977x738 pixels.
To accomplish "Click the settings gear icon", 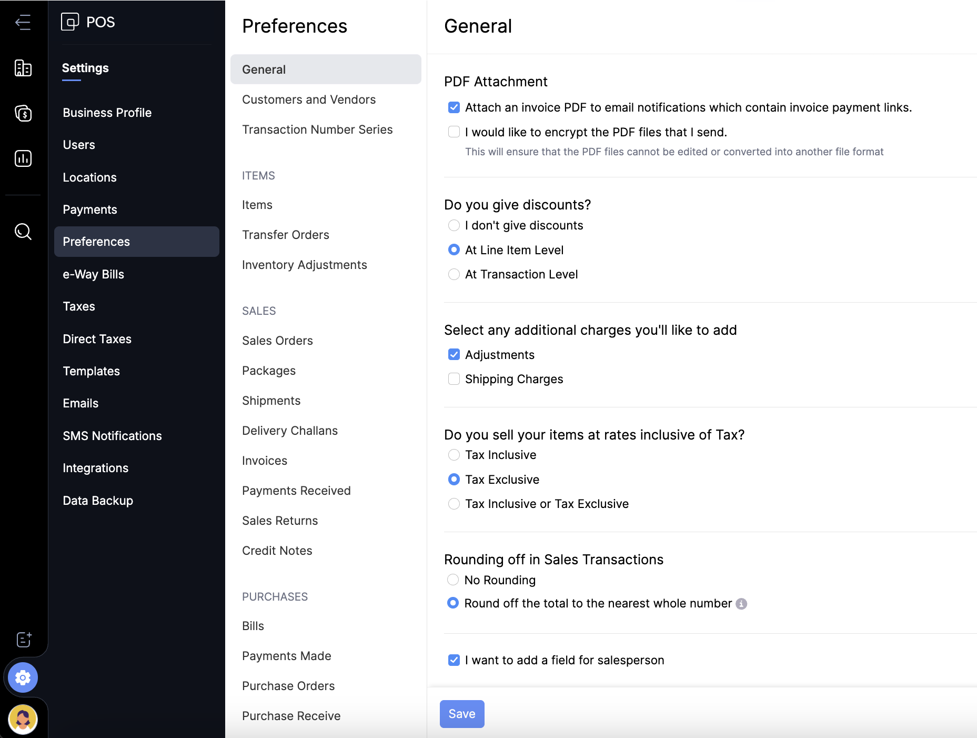I will [23, 677].
